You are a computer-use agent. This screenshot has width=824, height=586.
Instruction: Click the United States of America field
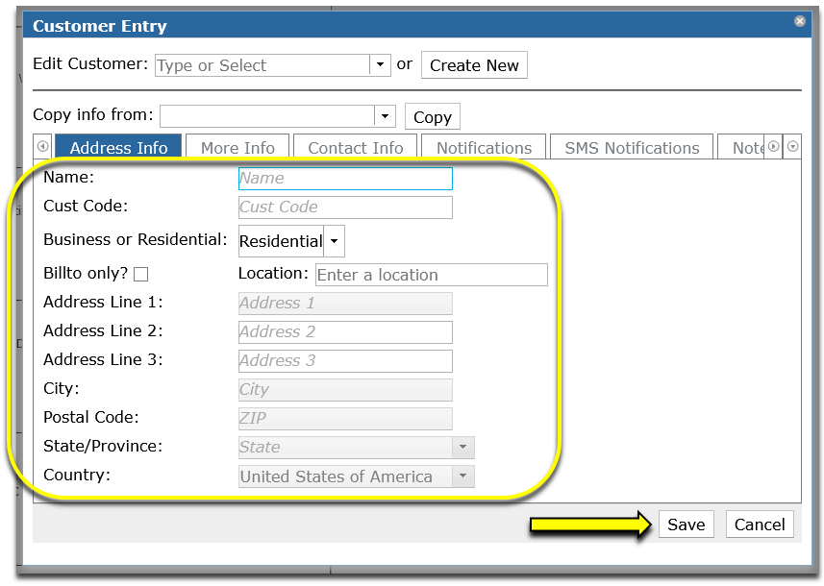click(345, 476)
